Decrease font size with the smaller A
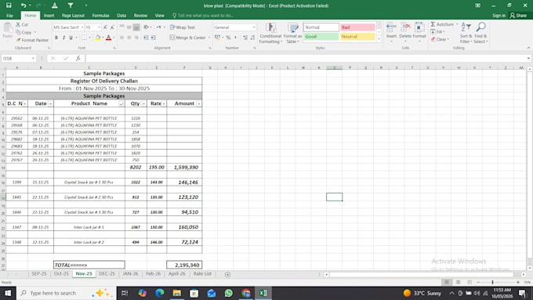Viewport: 533px width, 300px height. click(x=112, y=27)
